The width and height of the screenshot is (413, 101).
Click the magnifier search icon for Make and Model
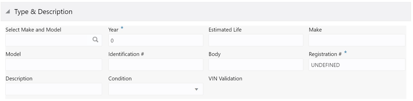point(95,40)
